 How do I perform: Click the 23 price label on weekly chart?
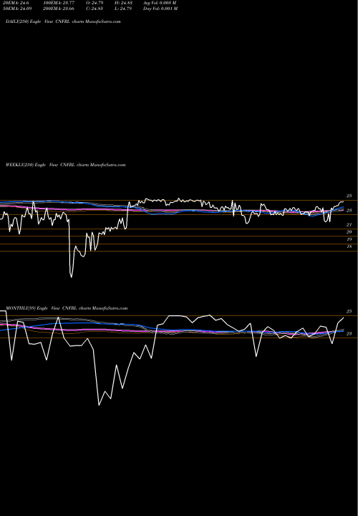click(349, 210)
